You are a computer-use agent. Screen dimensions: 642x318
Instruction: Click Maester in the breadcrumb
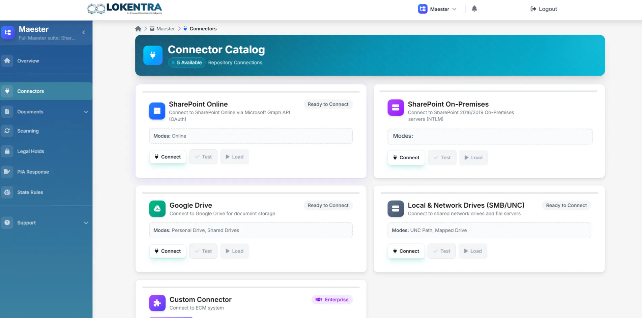pos(162,29)
